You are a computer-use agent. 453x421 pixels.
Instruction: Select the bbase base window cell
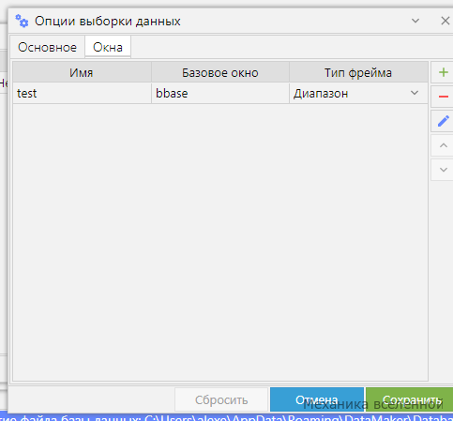tap(220, 93)
